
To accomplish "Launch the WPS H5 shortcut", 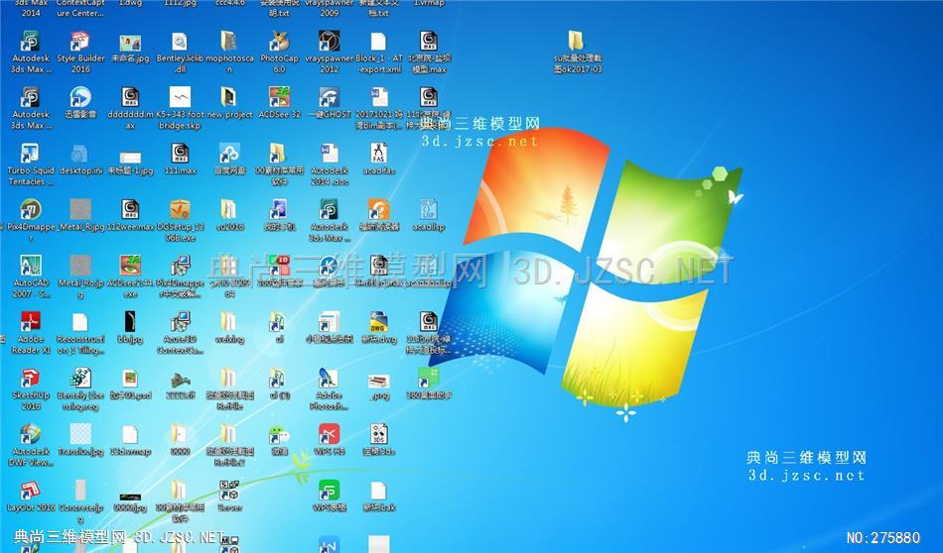I will tap(329, 434).
